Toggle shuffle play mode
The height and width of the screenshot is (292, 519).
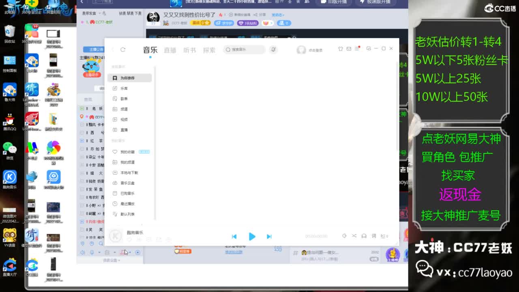pos(354,236)
